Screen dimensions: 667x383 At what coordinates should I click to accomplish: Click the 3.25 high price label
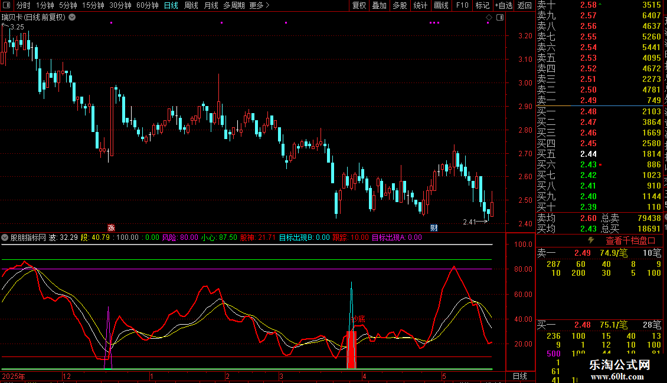pyautogui.click(x=17, y=27)
